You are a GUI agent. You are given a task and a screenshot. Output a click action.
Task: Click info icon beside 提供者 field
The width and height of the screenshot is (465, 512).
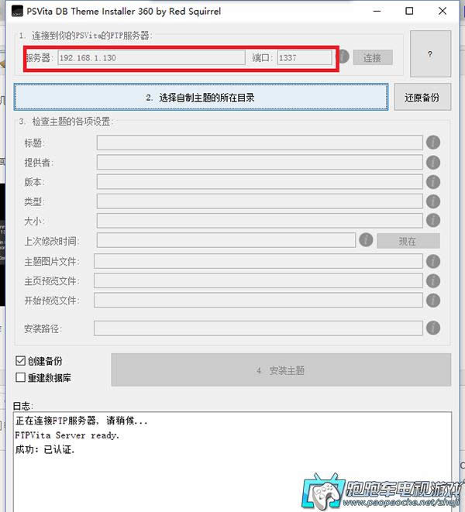click(433, 162)
